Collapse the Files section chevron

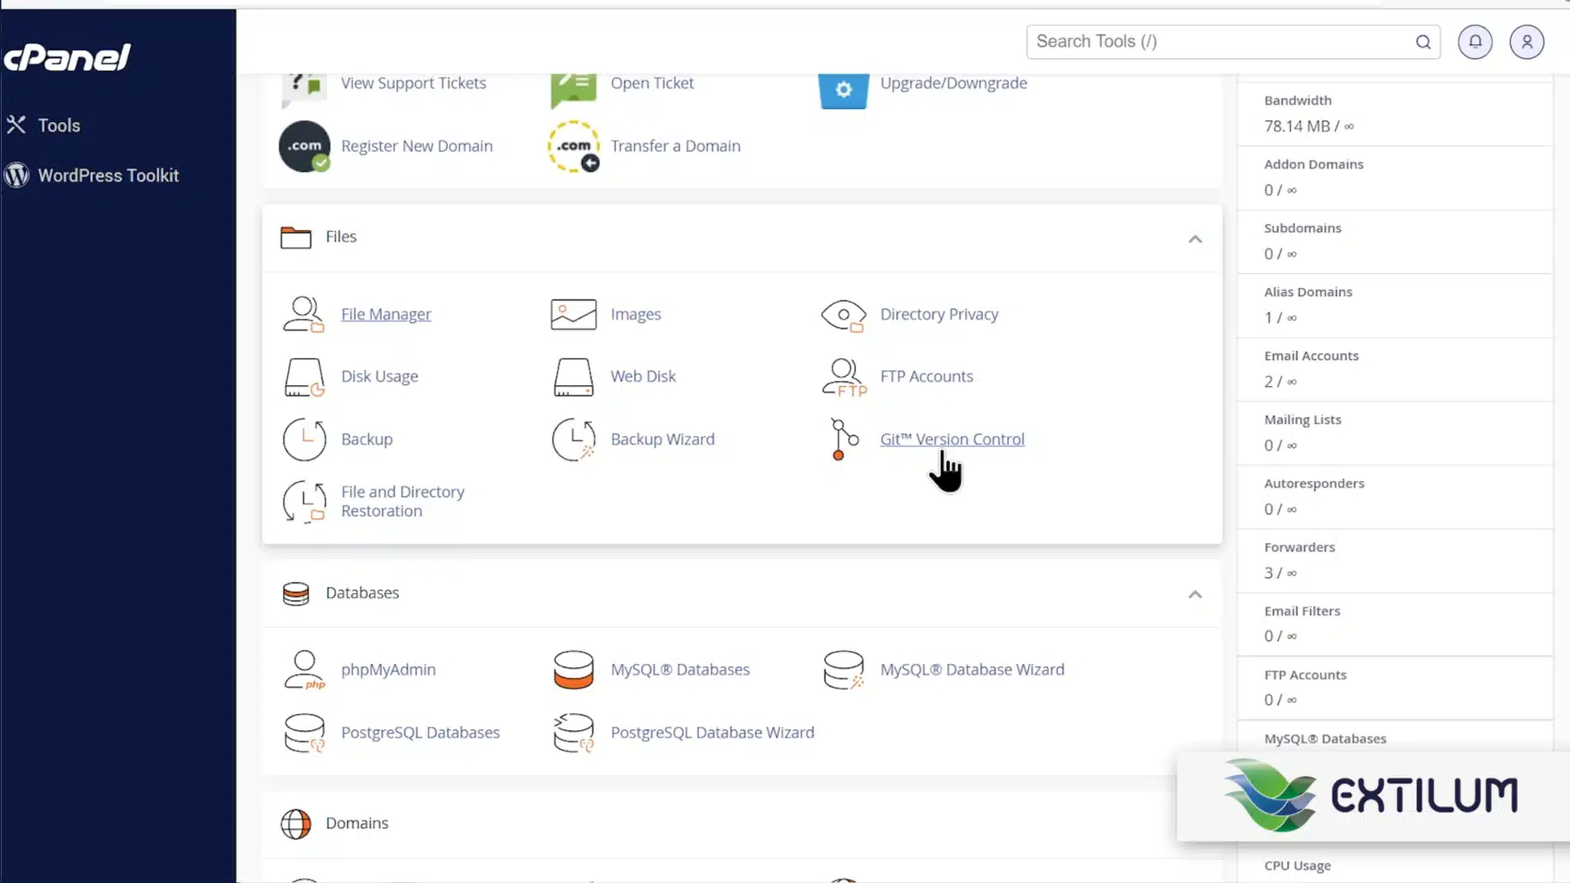(x=1195, y=239)
